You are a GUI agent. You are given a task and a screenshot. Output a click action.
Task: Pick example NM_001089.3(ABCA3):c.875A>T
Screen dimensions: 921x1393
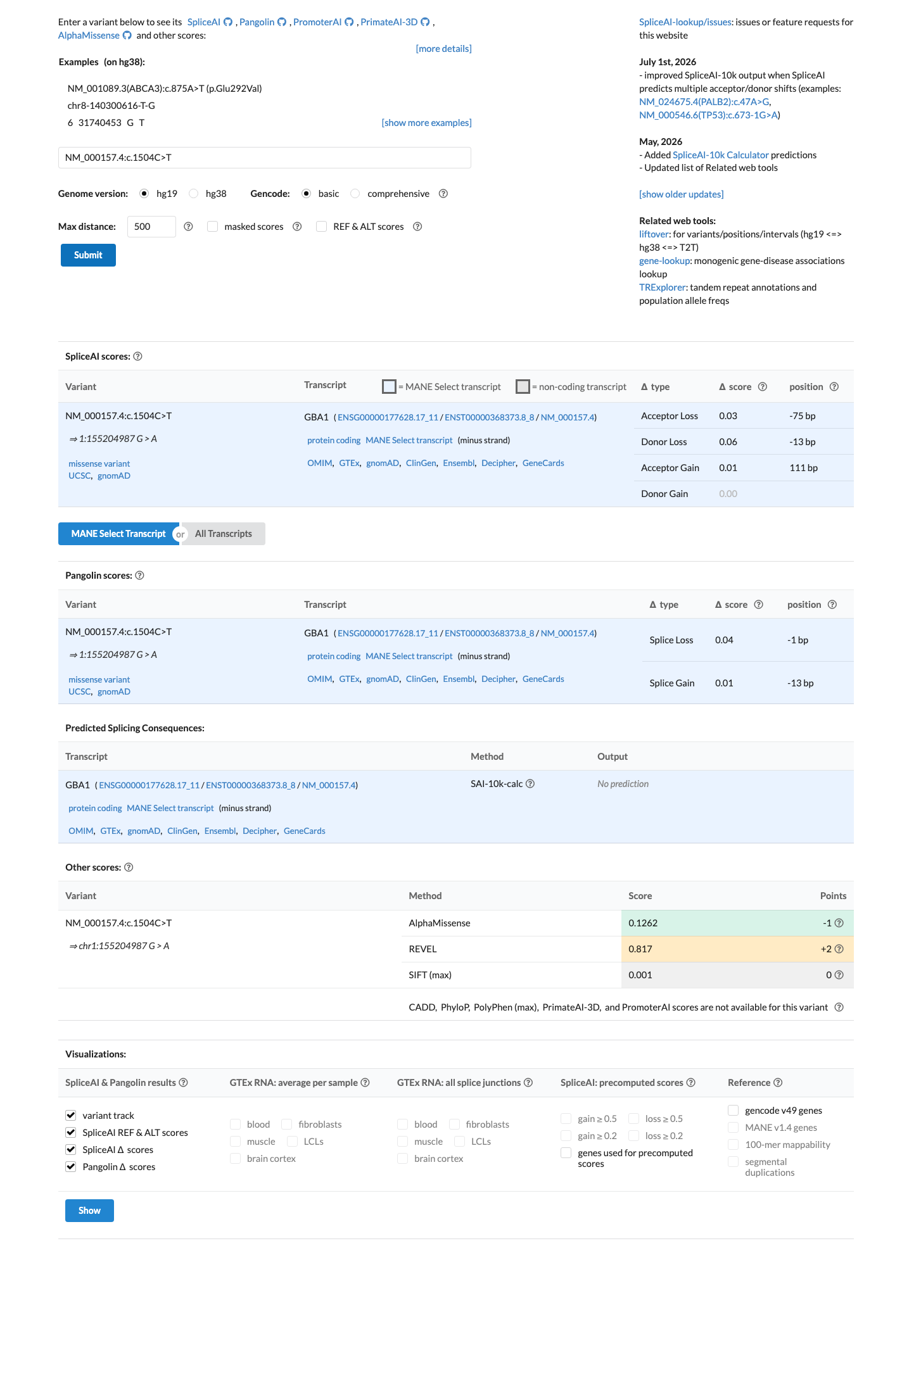165,89
